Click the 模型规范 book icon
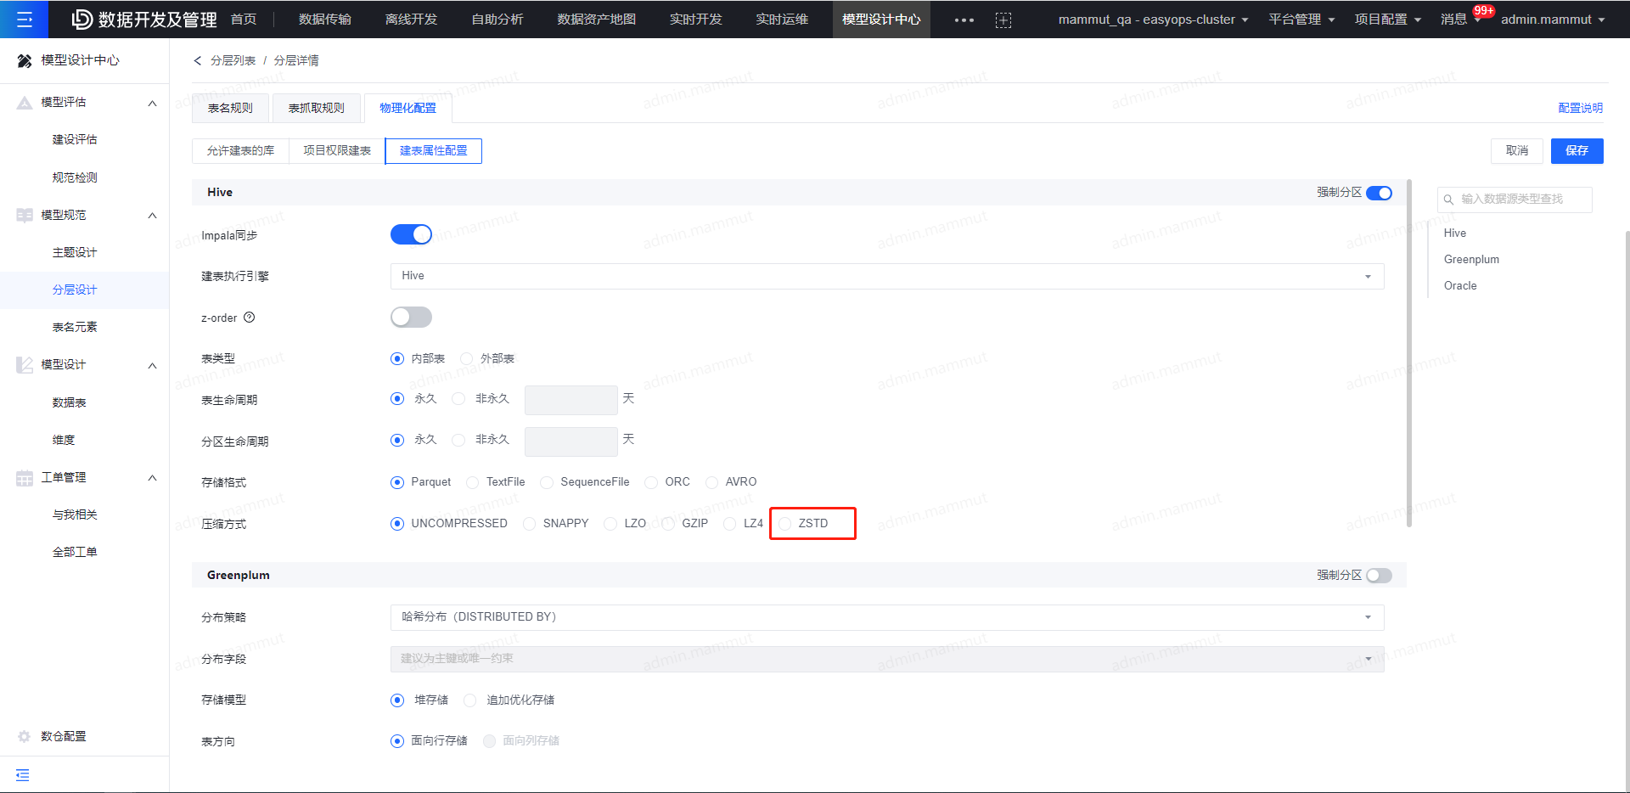The height and width of the screenshot is (793, 1630). pyautogui.click(x=25, y=215)
